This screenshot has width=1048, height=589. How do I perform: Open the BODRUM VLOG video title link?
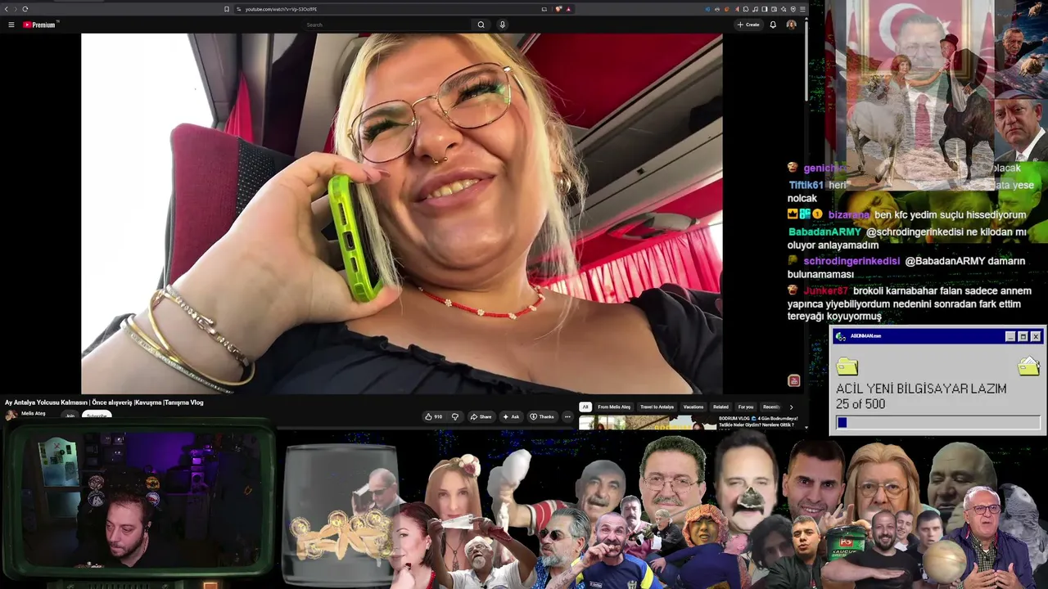758,421
